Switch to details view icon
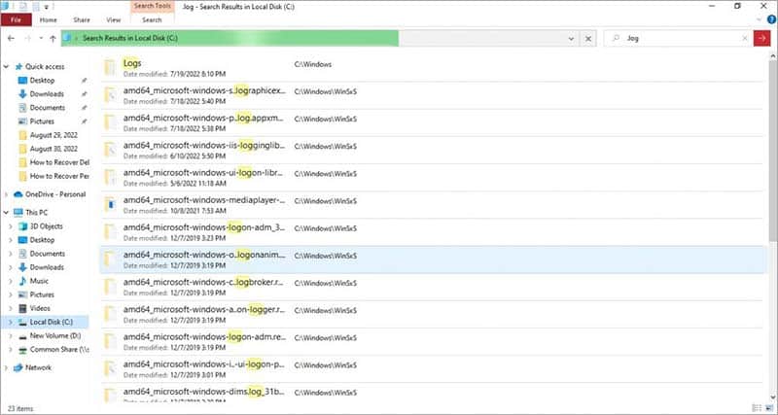 pyautogui.click(x=757, y=408)
